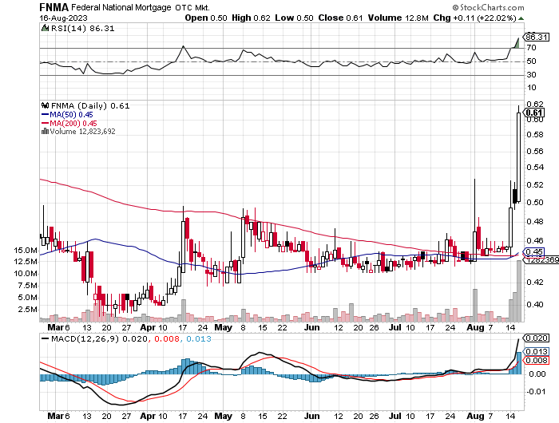Click the 'High 0.62' value
The image size is (559, 423).
tap(251, 18)
